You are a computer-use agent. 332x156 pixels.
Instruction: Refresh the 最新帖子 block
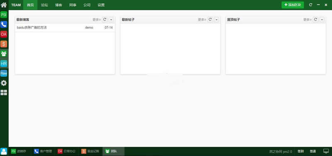[210, 19]
